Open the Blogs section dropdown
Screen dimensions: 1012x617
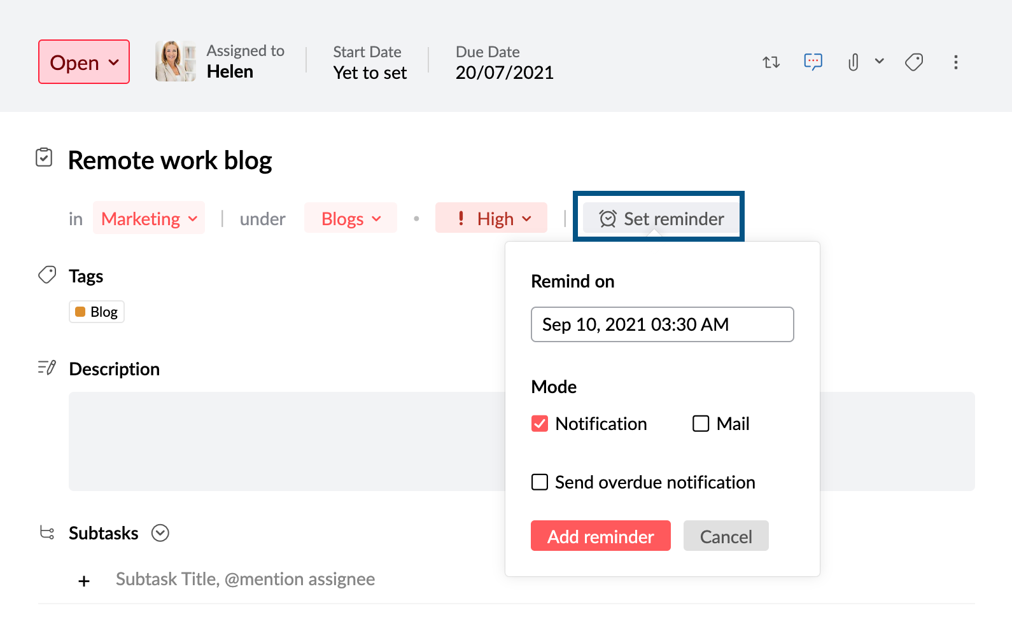(x=351, y=219)
